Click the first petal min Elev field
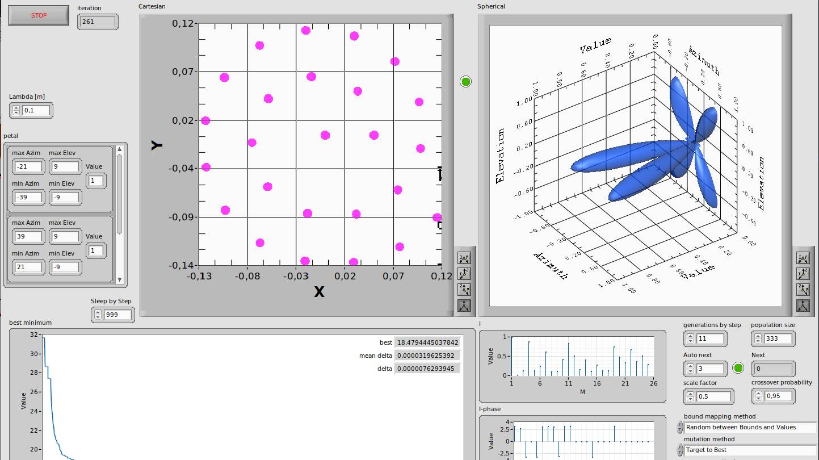Viewport: 819px width, 460px height. coord(65,197)
